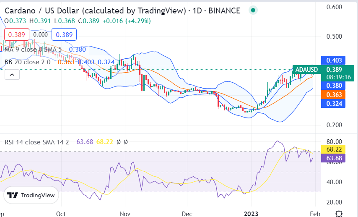
Task: Select the blue 0.389 buy price box
Action: coord(64,34)
